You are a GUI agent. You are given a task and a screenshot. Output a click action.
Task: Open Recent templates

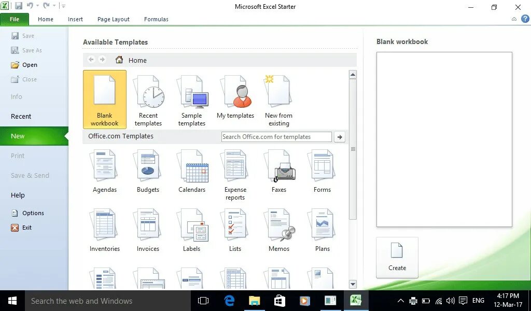tap(148, 101)
